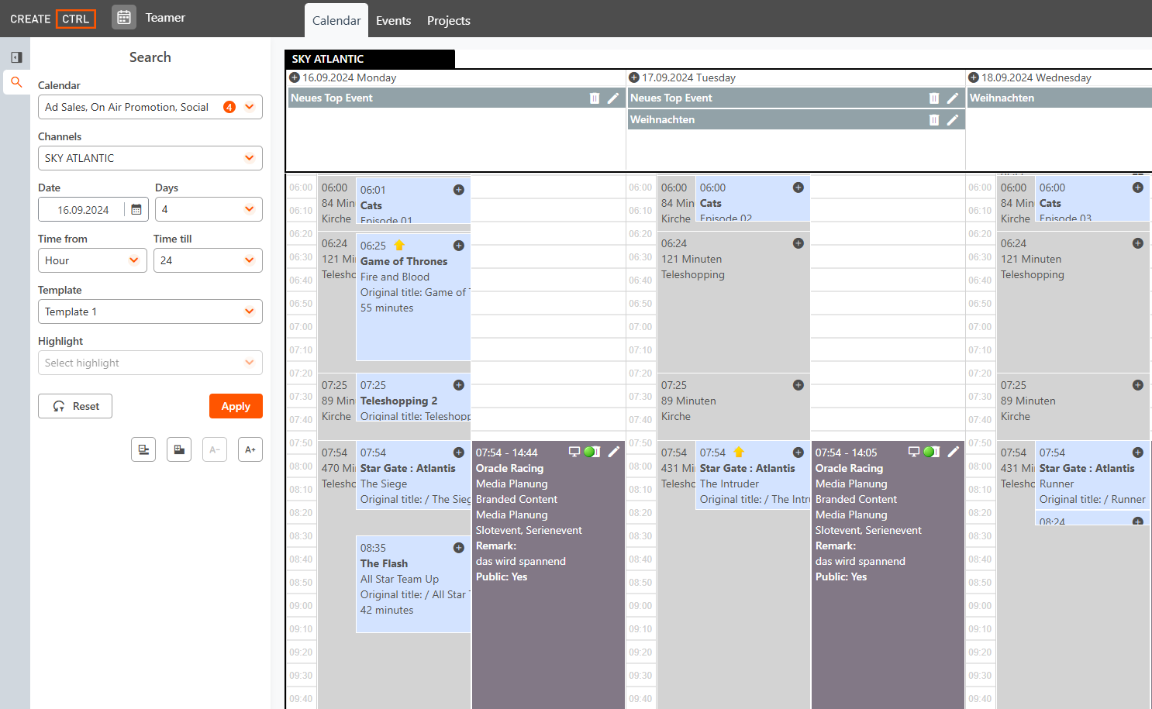Click star on Tuesday 07:54 Star Gate

pos(739,452)
